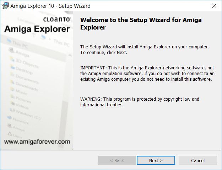Click the 'To continue, click Next' text
Image resolution: width=222 pixels, height=170 pixels.
(x=103, y=53)
